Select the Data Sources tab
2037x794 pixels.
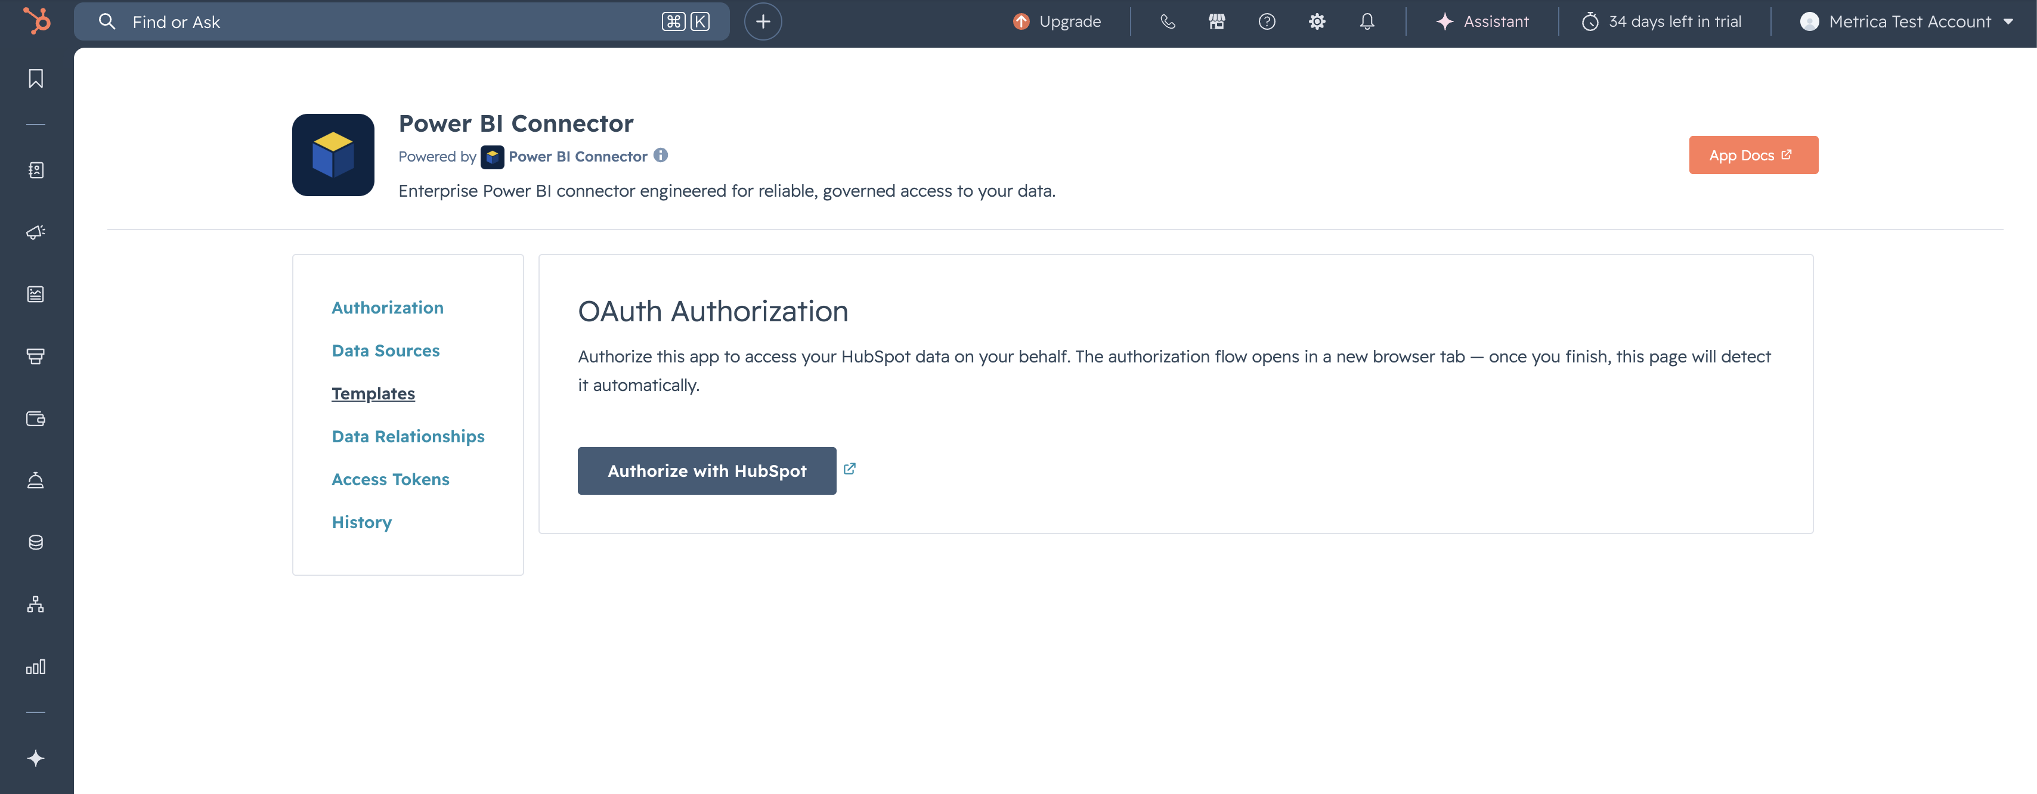tap(385, 351)
